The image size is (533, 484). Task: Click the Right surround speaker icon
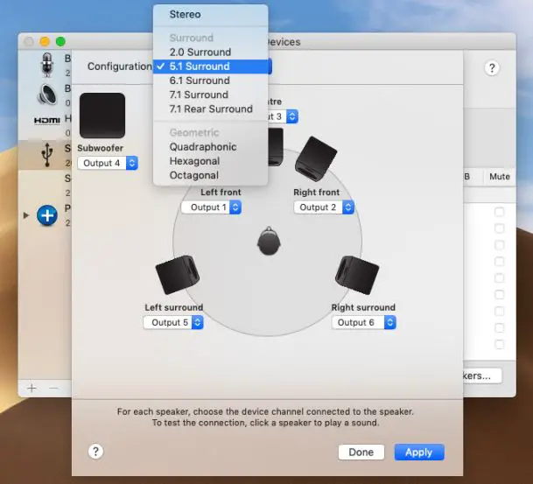coord(357,275)
